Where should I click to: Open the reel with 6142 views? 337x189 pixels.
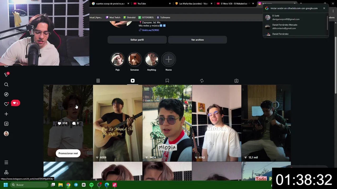click(x=217, y=123)
